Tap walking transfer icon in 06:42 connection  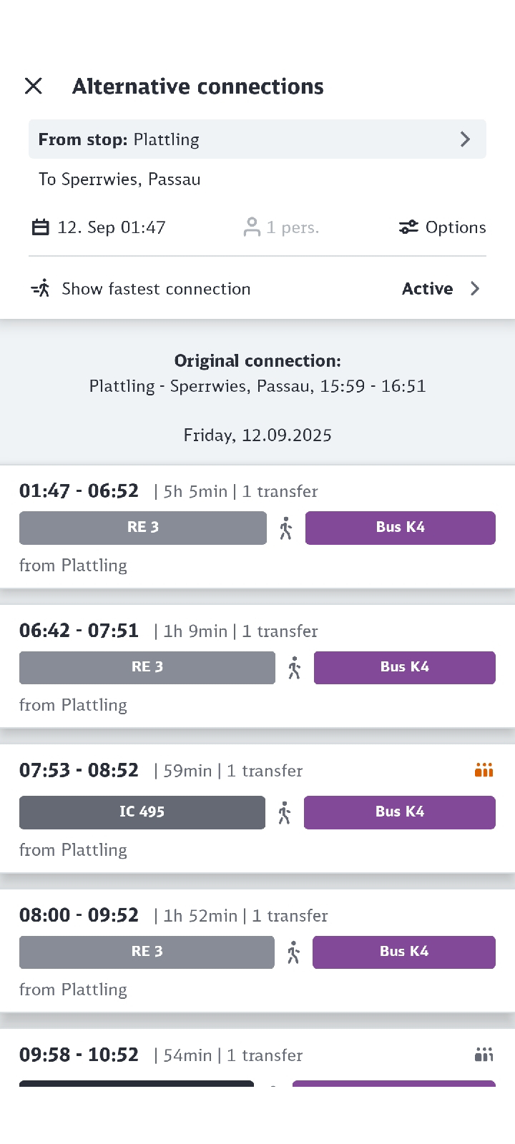(x=295, y=668)
